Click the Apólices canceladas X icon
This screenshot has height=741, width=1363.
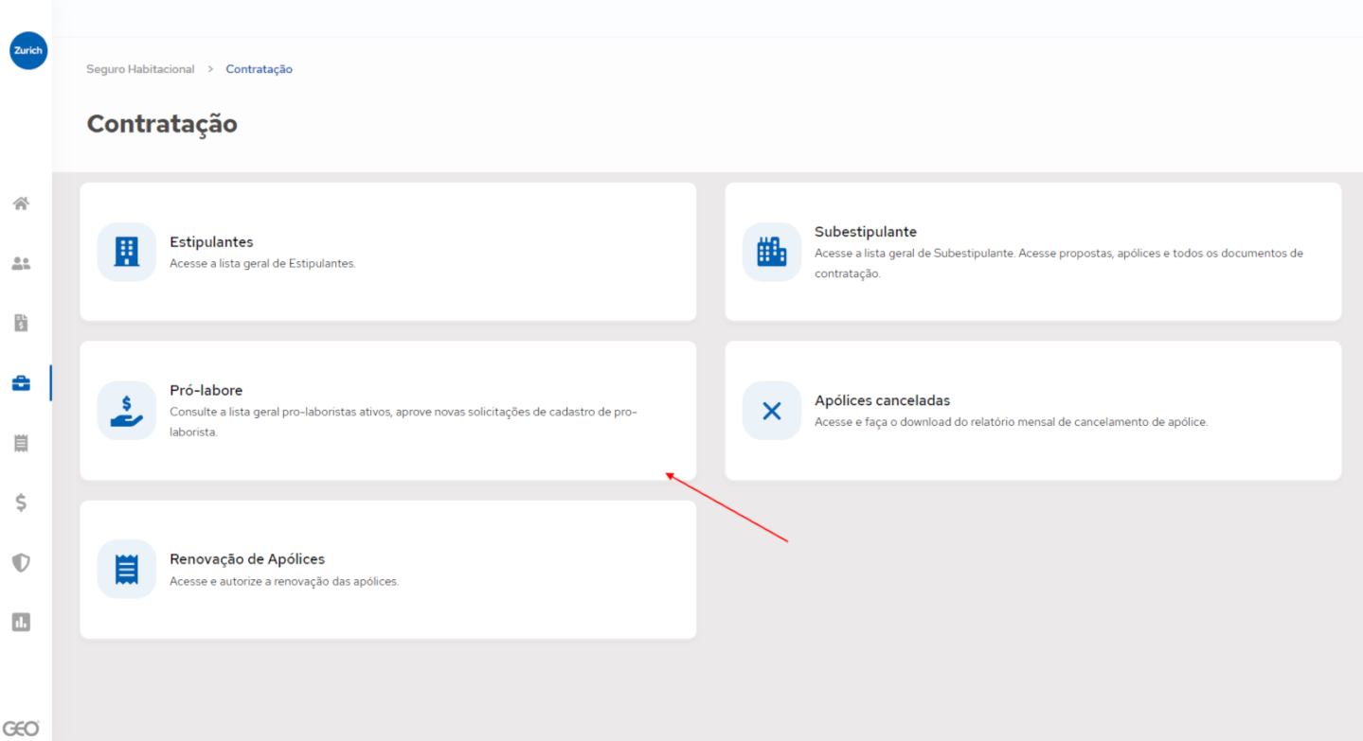pos(772,411)
